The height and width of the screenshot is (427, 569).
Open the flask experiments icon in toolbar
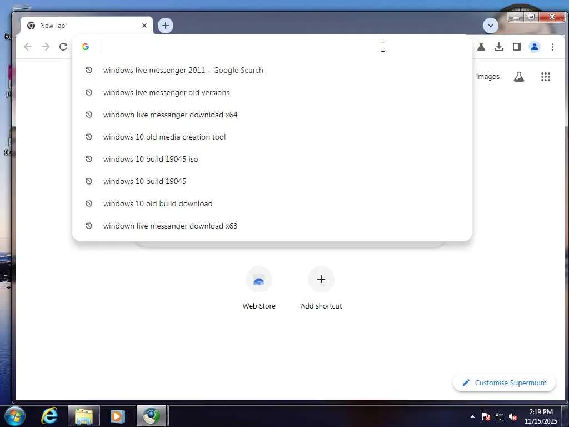[x=481, y=47]
